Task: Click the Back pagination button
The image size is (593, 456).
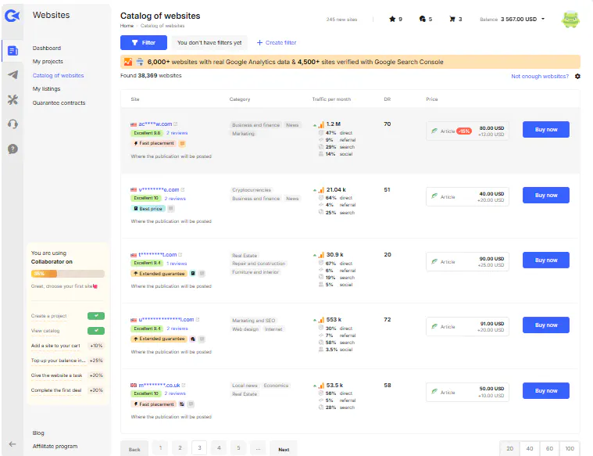Action: pyautogui.click(x=134, y=449)
